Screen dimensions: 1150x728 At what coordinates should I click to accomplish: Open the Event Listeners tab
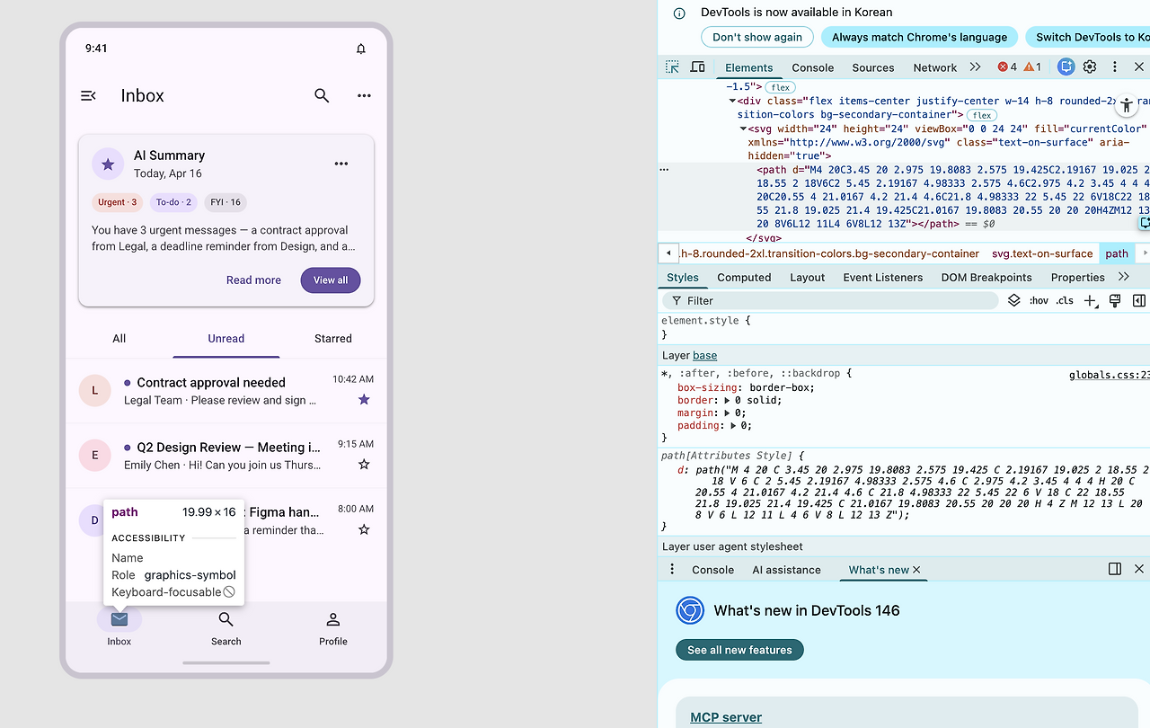[882, 277]
